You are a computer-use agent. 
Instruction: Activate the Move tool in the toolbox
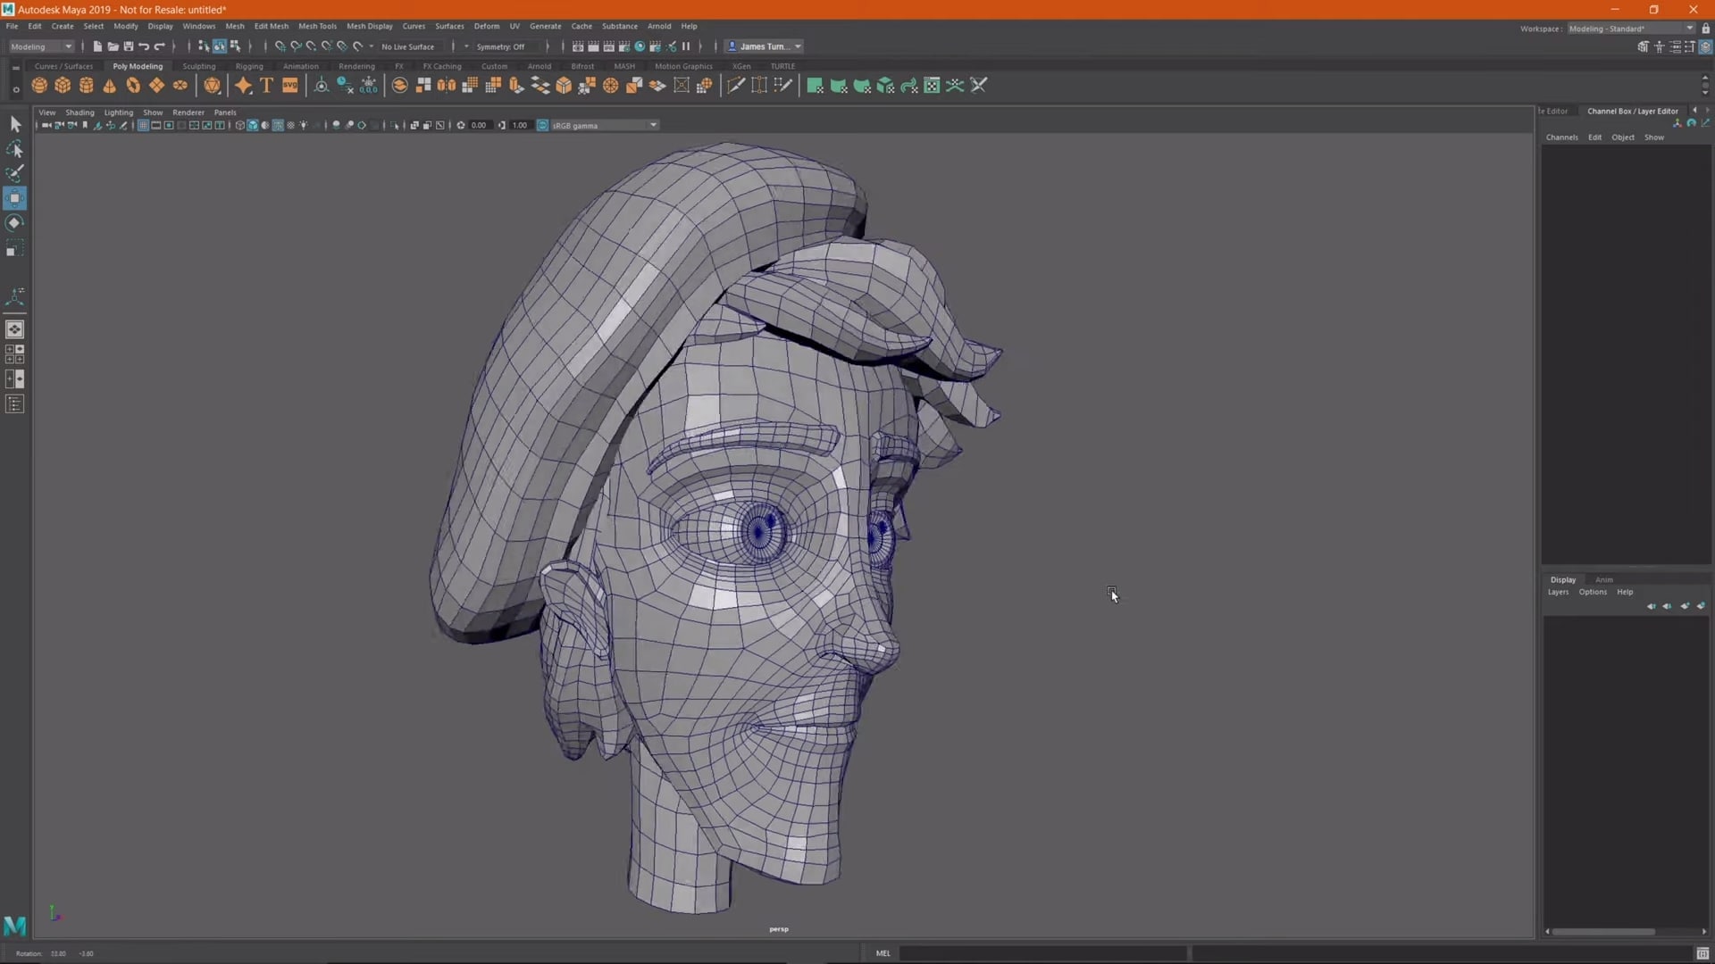pos(14,198)
